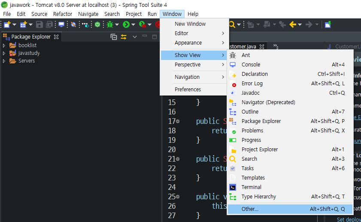Click the yellow Search magnifier toolbar icon
The image size is (361, 222).
232,24
